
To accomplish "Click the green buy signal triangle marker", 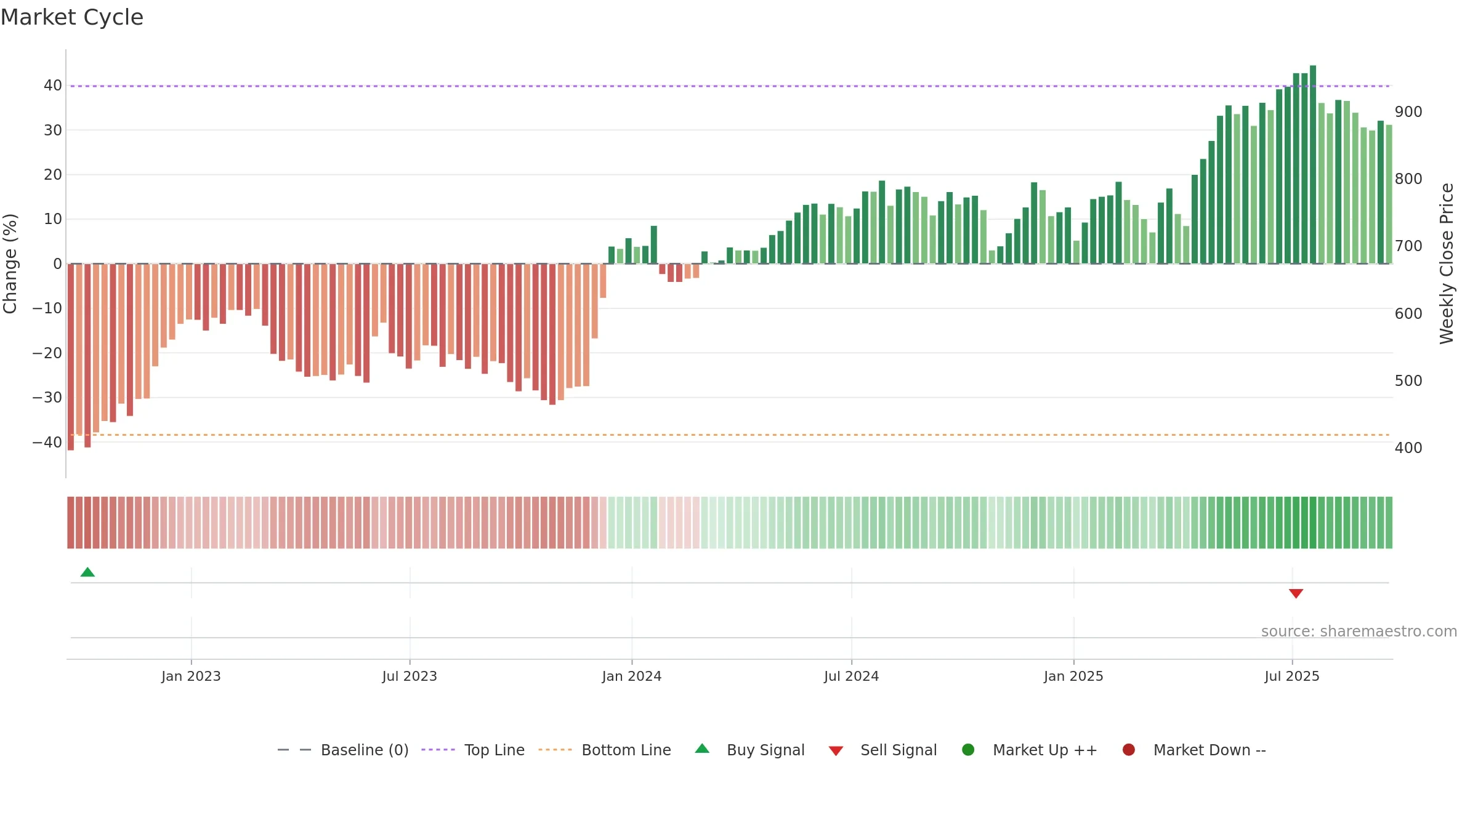I will click(x=87, y=572).
